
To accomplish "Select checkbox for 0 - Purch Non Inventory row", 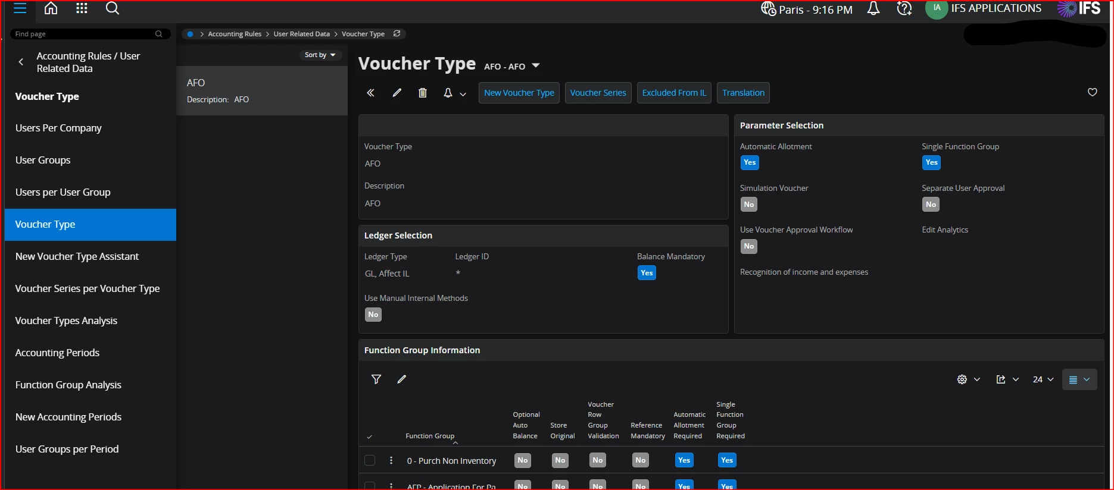I will coord(370,460).
